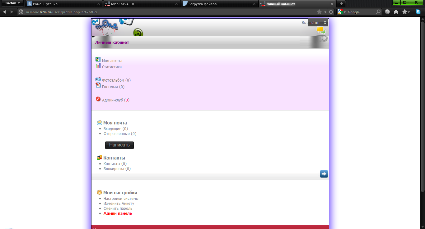Click the site identity globe icon
Screen dimensions: 425x229
[21, 12]
